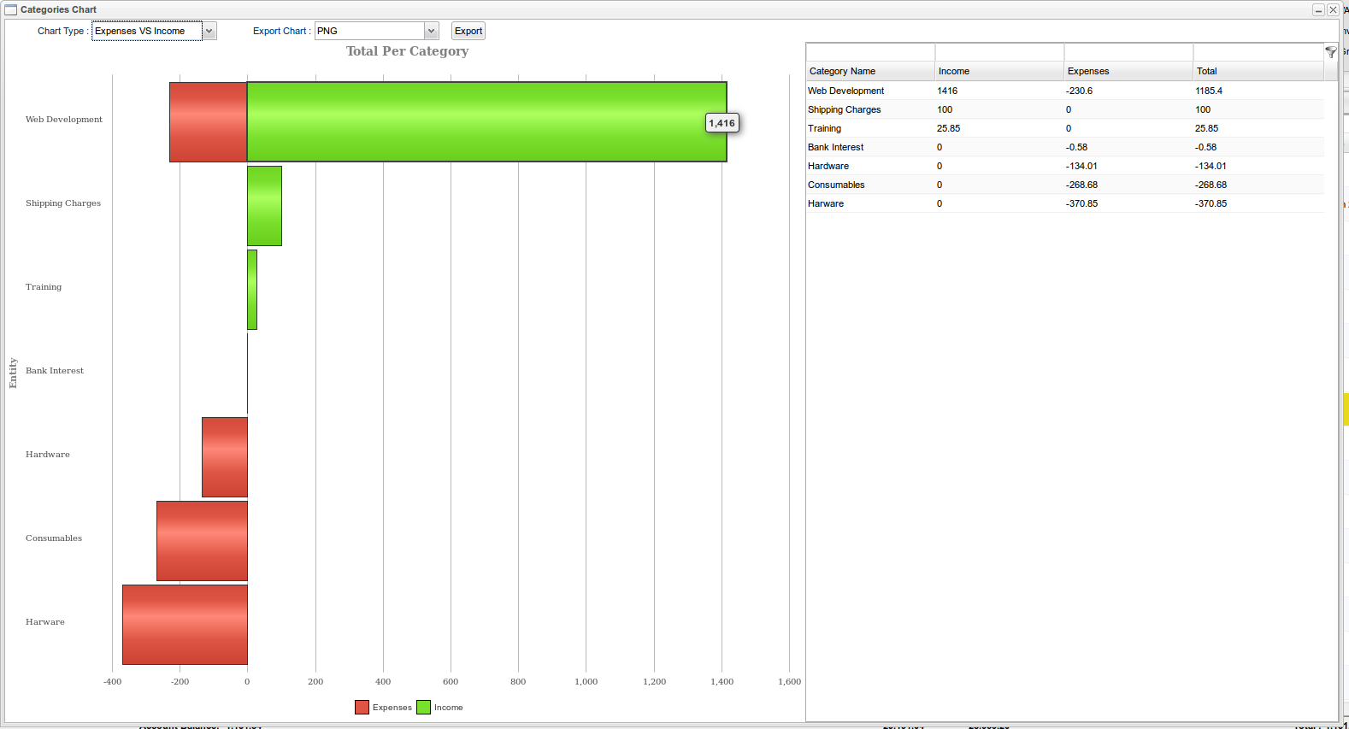Click the Consumables axis label

54,538
